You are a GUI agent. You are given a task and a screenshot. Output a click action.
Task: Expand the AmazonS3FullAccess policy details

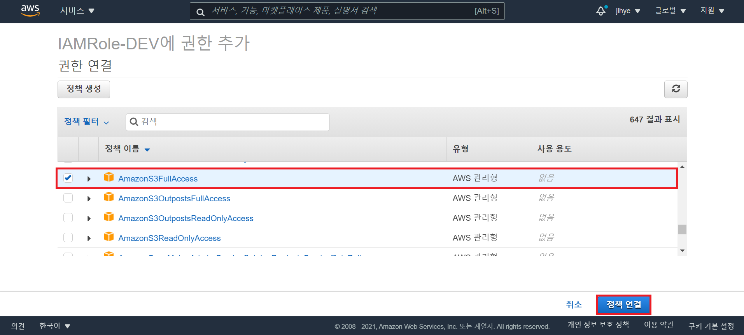pos(89,179)
